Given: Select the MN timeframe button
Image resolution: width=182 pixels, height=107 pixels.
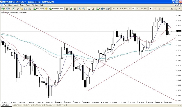Looking at the screenshot, I should tap(145, 9).
